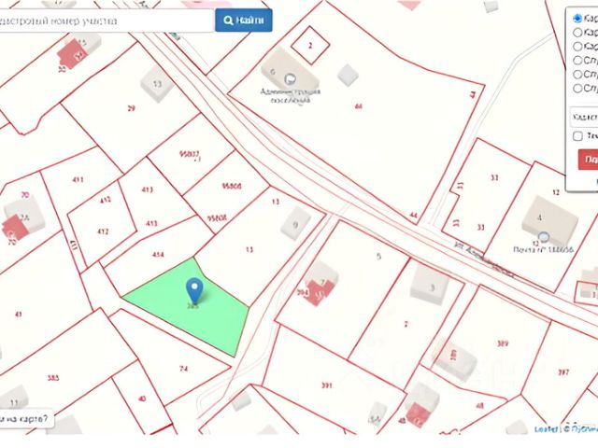Image resolution: width=598 pixels, height=448 pixels.
Task: Click the Найти search button
Action: point(244,21)
